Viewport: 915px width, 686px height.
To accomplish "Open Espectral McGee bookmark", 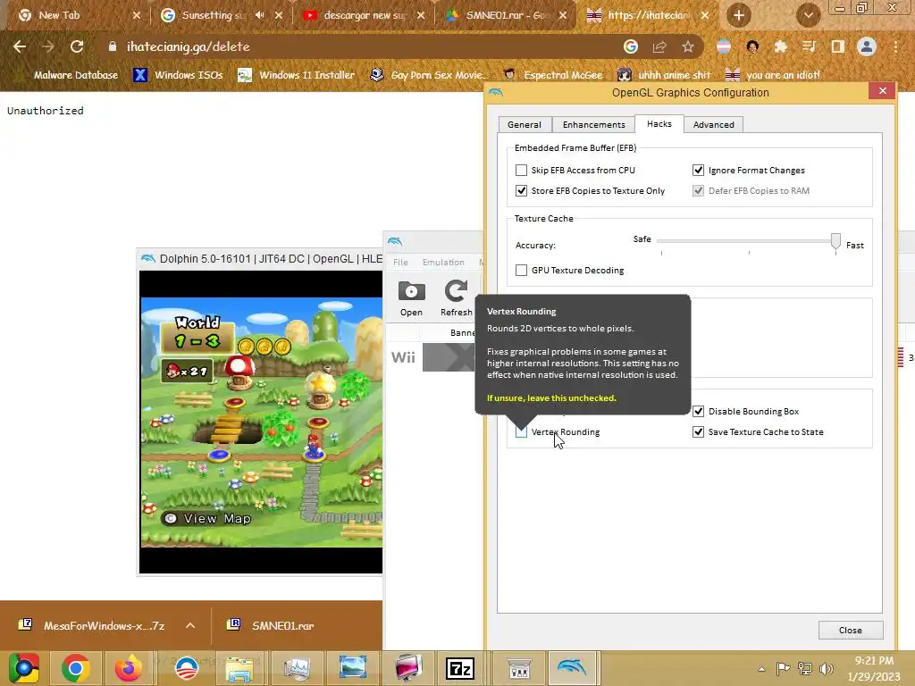I will (x=553, y=75).
